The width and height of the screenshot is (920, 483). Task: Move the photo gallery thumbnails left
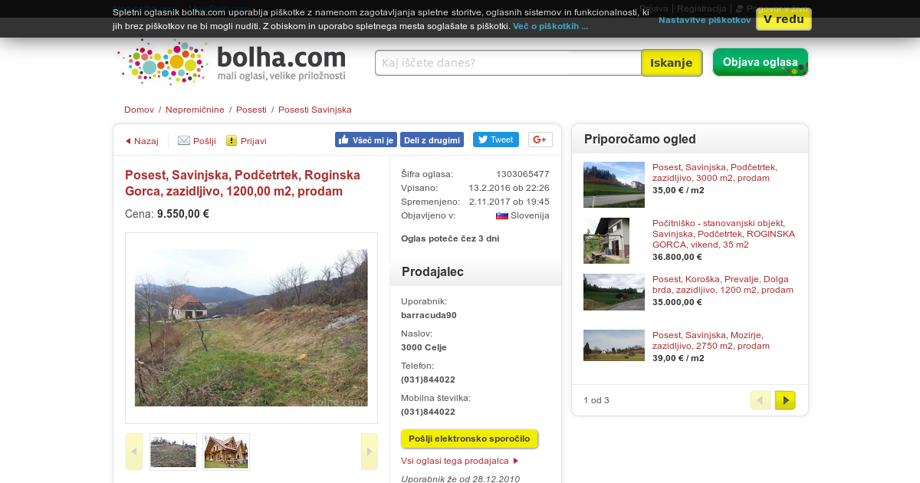click(134, 452)
